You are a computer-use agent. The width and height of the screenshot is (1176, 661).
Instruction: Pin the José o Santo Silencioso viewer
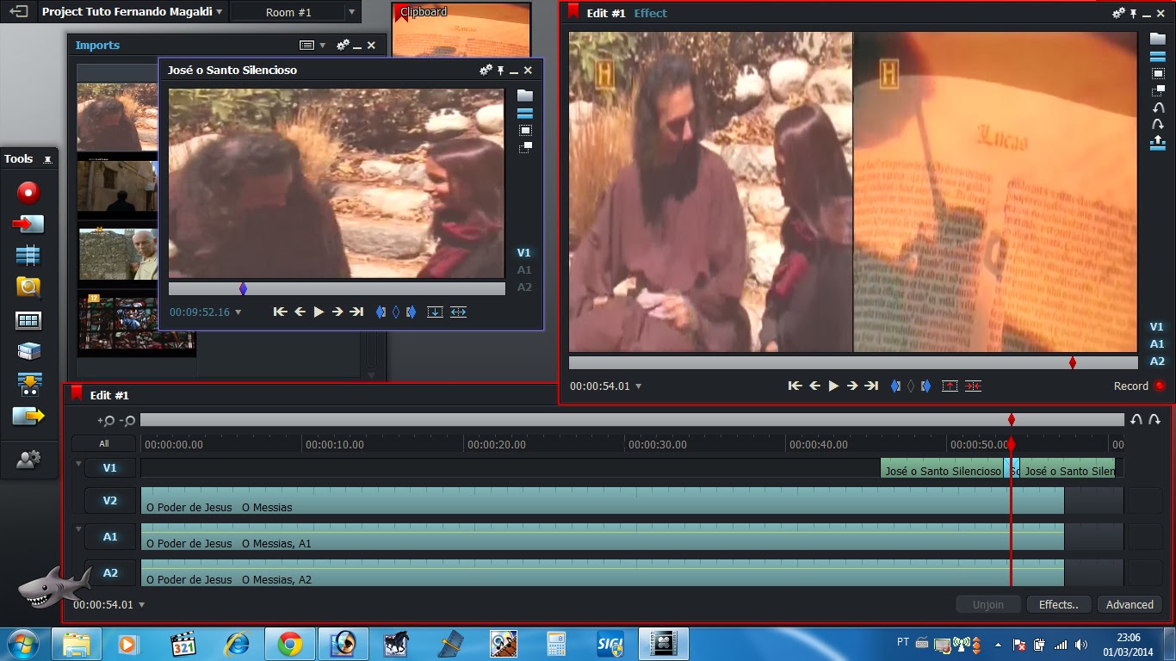500,71
